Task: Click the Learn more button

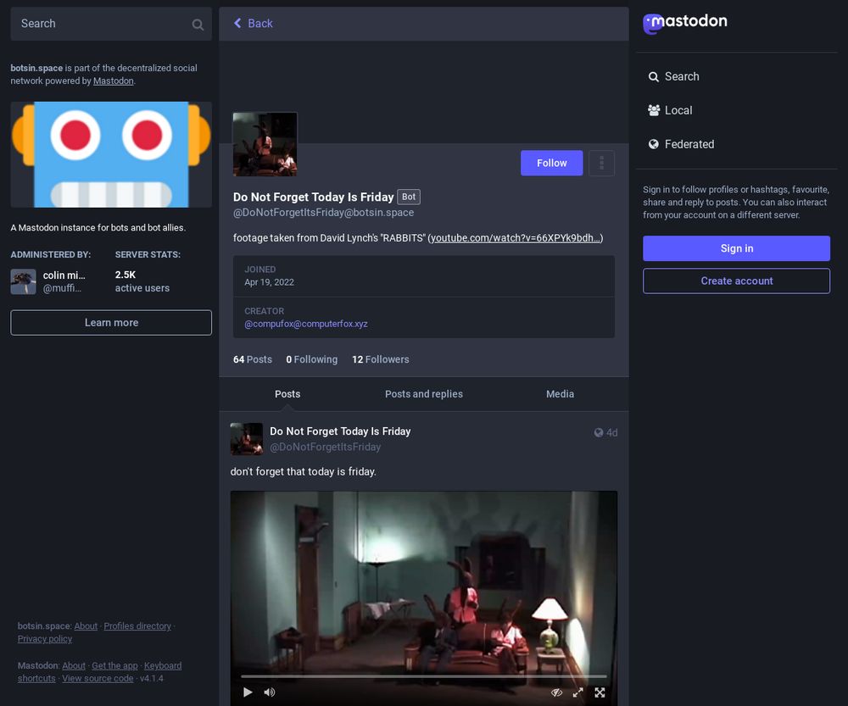Action: pyautogui.click(x=111, y=322)
